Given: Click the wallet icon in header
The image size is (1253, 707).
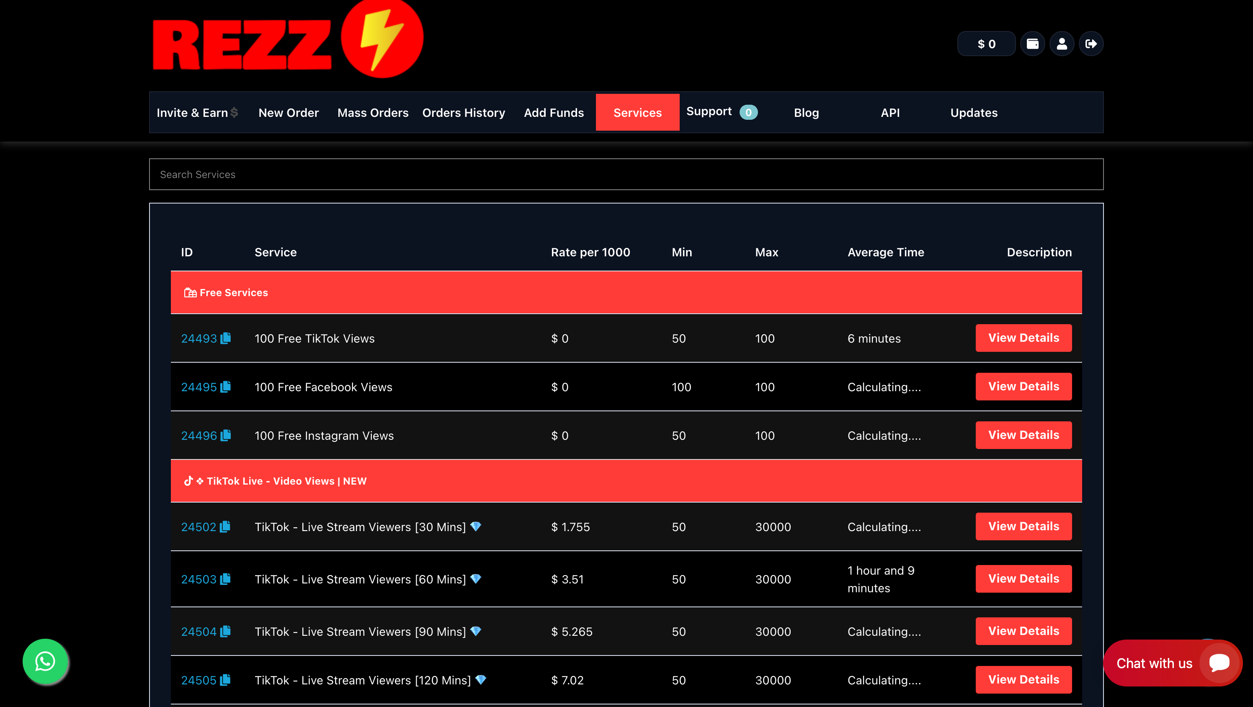Looking at the screenshot, I should click(x=1032, y=44).
